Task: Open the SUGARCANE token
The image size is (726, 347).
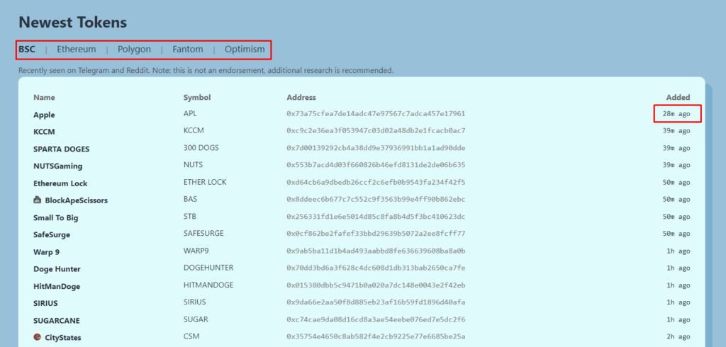Action: point(57,321)
